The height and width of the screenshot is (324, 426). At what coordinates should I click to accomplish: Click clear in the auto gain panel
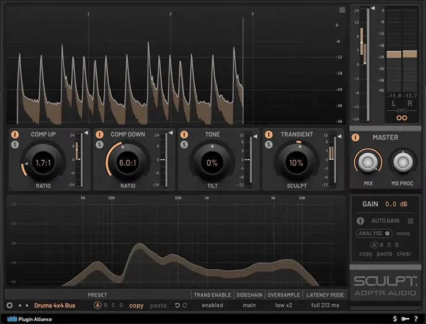click(x=404, y=254)
